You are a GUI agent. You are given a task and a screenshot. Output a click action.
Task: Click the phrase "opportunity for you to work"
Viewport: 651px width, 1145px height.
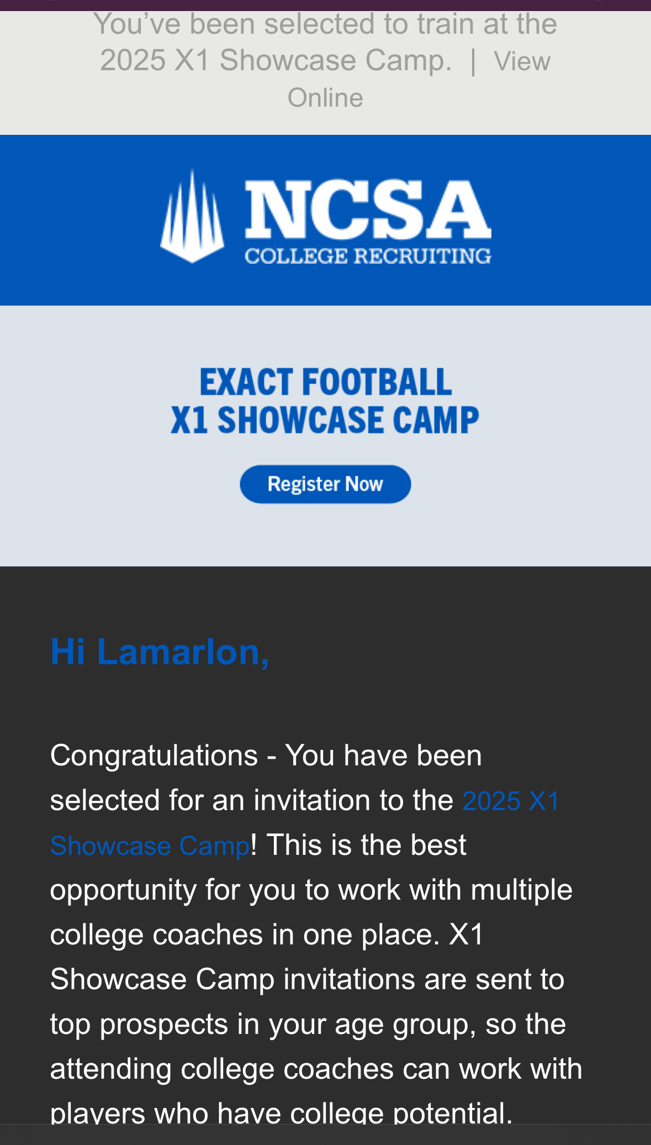tap(225, 890)
